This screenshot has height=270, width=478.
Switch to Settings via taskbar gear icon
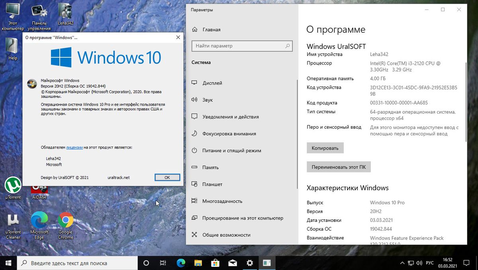tap(250, 263)
